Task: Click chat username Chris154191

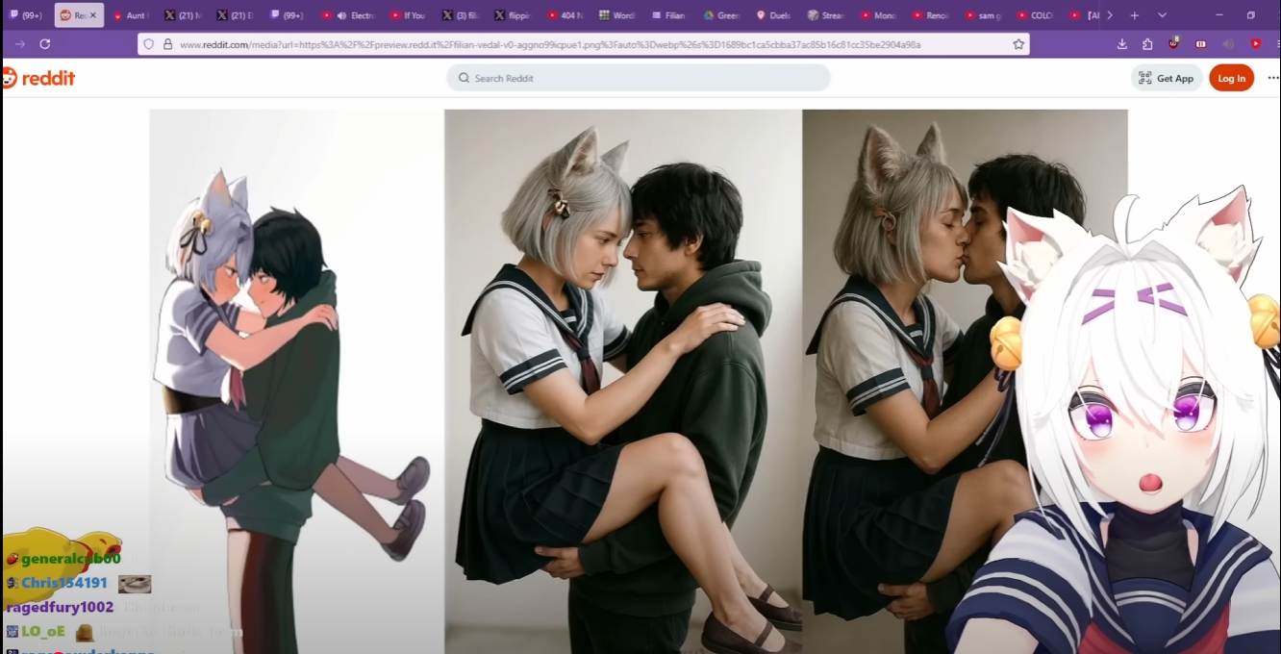Action: click(x=64, y=583)
